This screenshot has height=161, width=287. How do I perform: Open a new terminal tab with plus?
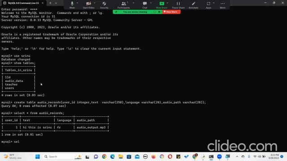point(50,3)
